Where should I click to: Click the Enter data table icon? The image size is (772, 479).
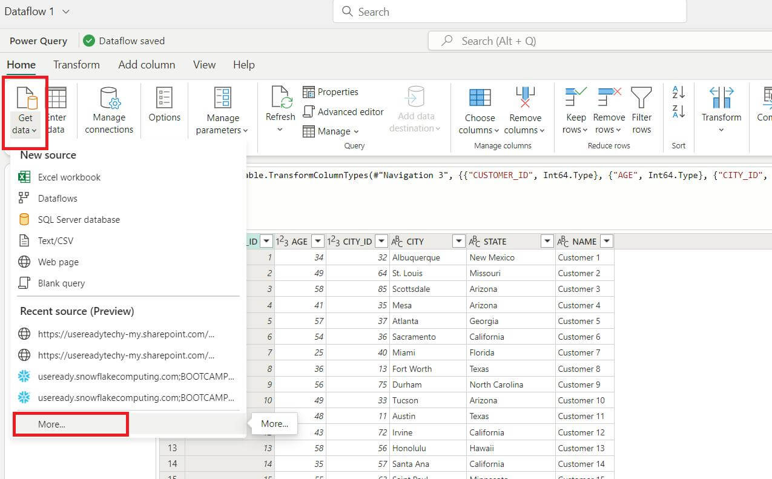pyautogui.click(x=57, y=97)
